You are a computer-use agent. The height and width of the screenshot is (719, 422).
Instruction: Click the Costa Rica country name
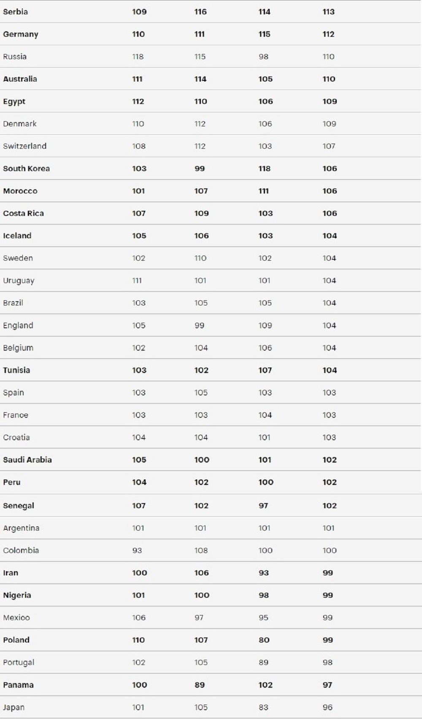(x=23, y=213)
